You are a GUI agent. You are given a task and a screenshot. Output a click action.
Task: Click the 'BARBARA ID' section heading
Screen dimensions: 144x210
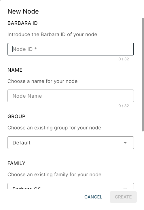tap(22, 23)
